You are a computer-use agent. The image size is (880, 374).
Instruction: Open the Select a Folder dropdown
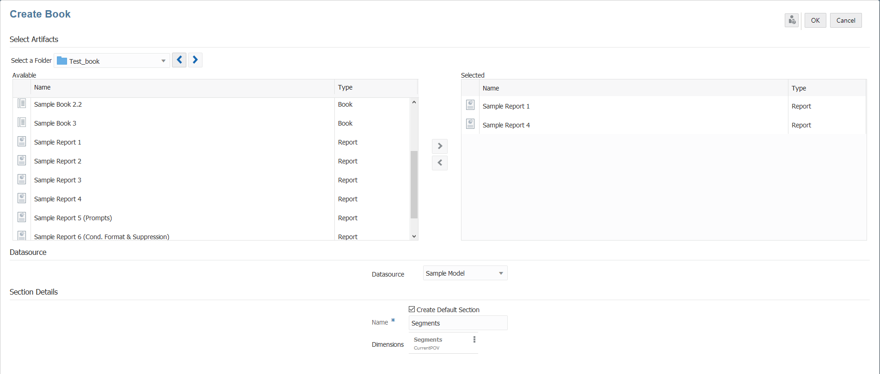163,61
